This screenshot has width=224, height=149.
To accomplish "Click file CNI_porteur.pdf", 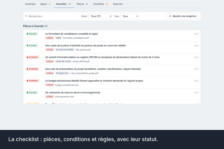I will pos(83,50).
